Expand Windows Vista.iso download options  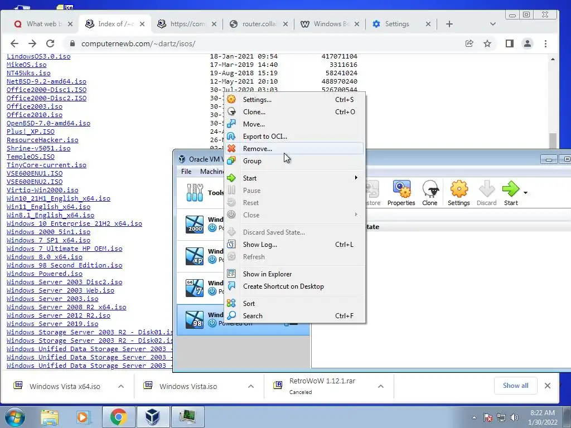point(251,386)
